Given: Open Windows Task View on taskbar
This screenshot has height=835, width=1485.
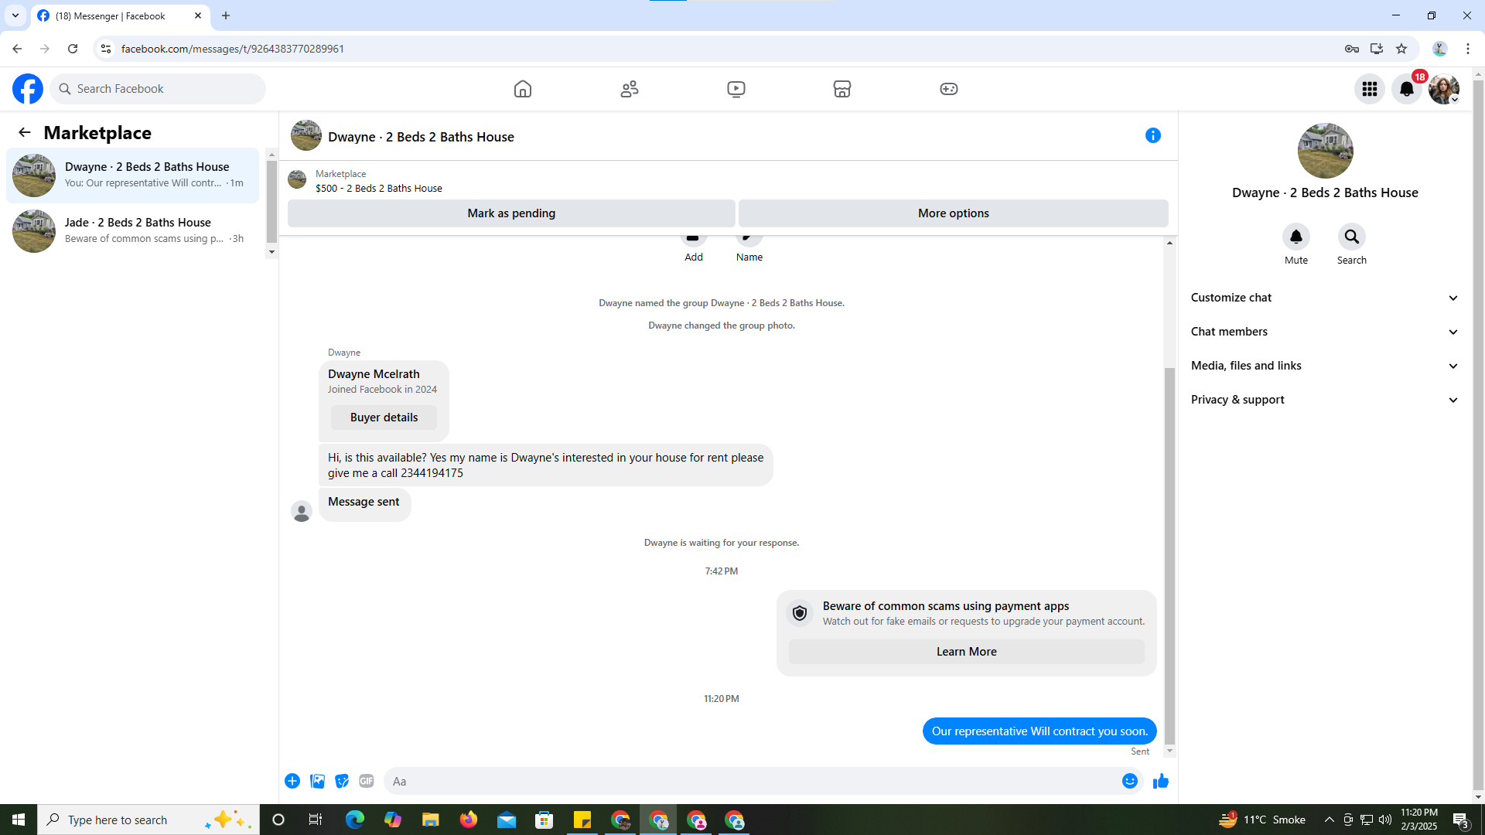Looking at the screenshot, I should coord(316,820).
